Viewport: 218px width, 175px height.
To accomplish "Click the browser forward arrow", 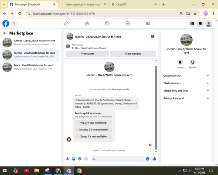I will pos(12,14).
